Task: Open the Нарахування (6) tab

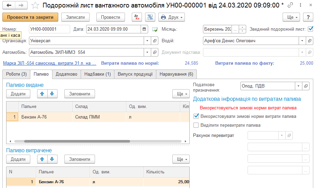Action: pos(176,74)
